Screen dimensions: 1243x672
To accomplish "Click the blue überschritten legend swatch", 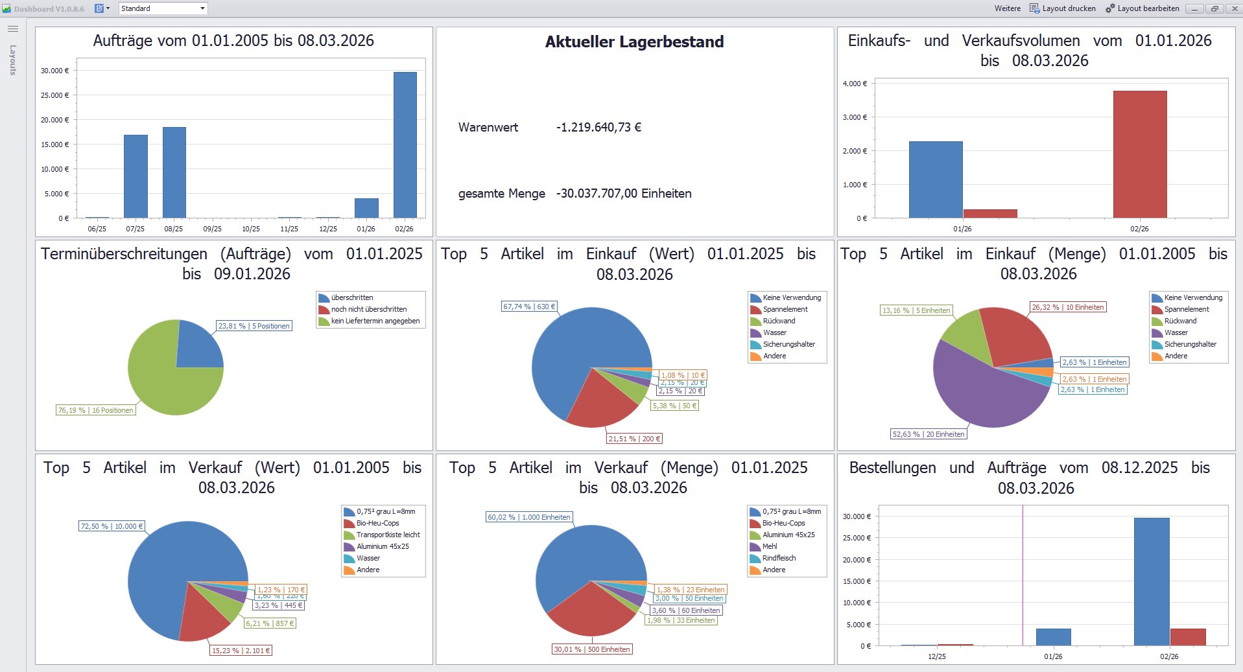I will (324, 298).
